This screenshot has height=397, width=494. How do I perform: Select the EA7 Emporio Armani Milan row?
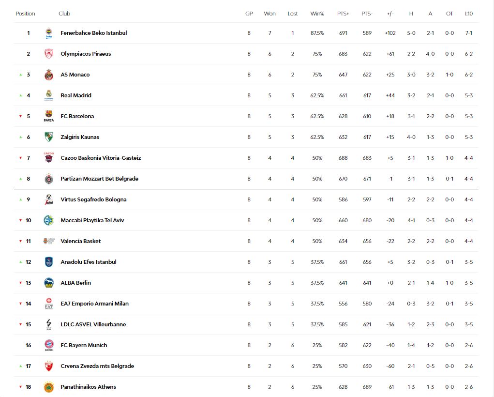pyautogui.click(x=246, y=304)
